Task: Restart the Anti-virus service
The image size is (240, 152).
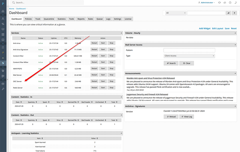Action: coord(94,43)
